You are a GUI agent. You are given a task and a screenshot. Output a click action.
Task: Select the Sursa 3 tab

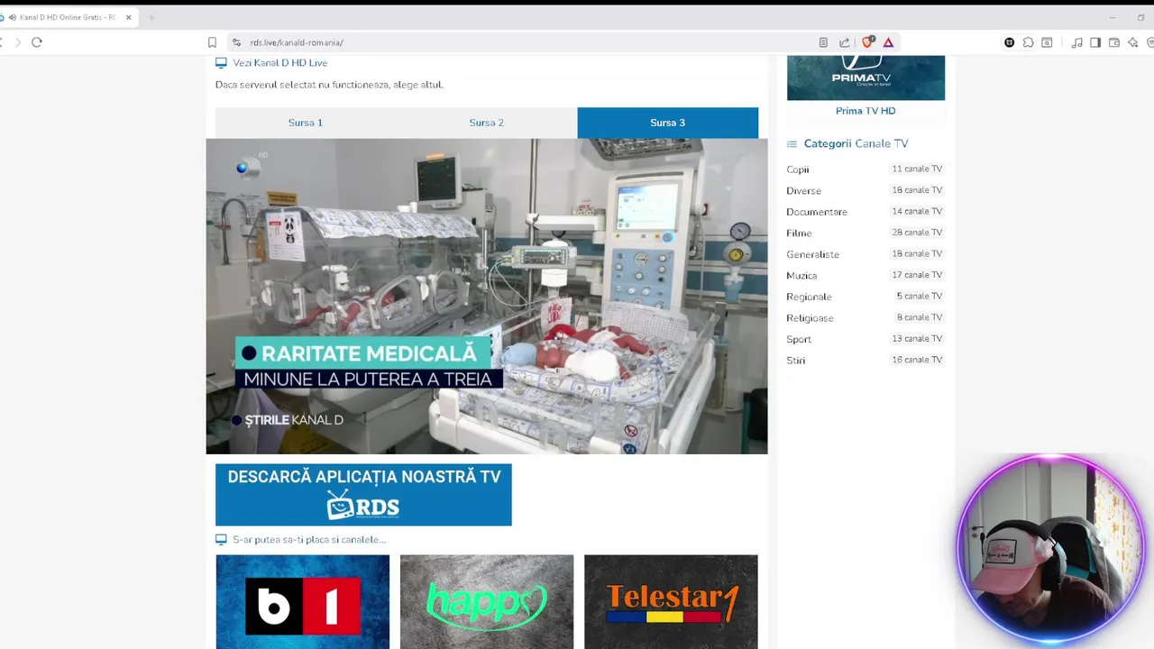(x=668, y=123)
